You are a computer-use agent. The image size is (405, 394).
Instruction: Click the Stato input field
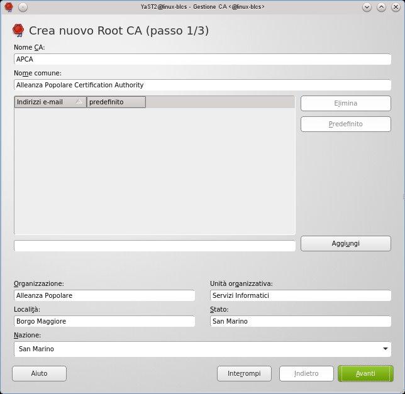(300, 321)
